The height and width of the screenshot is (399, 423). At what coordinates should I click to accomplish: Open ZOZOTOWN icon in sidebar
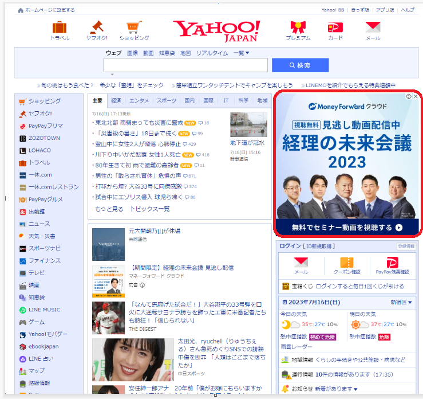pos(23,139)
